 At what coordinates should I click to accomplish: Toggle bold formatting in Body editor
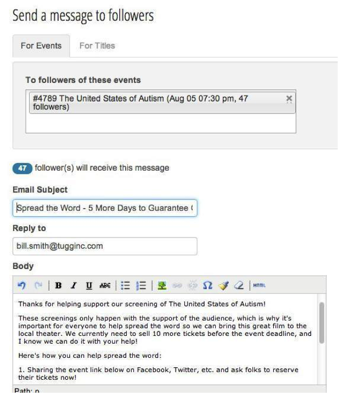58,285
